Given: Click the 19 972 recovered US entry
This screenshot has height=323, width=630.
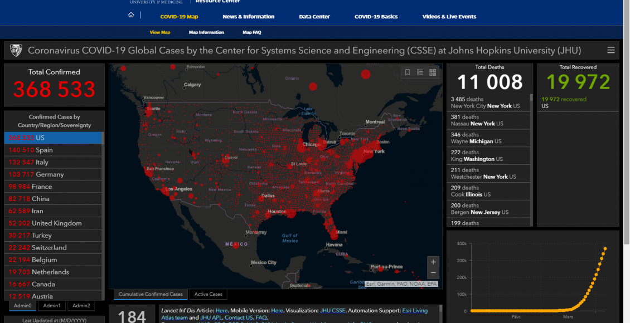Looking at the screenshot, I should [578, 102].
